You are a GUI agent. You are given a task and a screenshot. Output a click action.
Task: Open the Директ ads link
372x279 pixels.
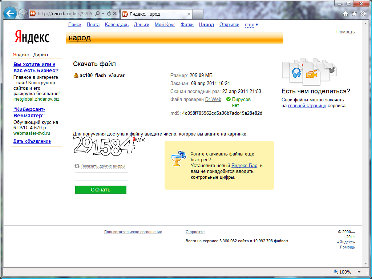41,55
